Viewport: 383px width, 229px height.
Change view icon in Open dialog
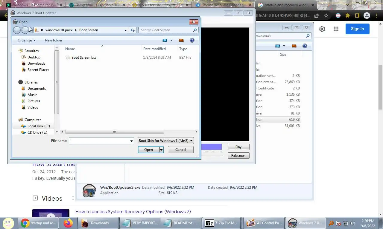coord(165,40)
